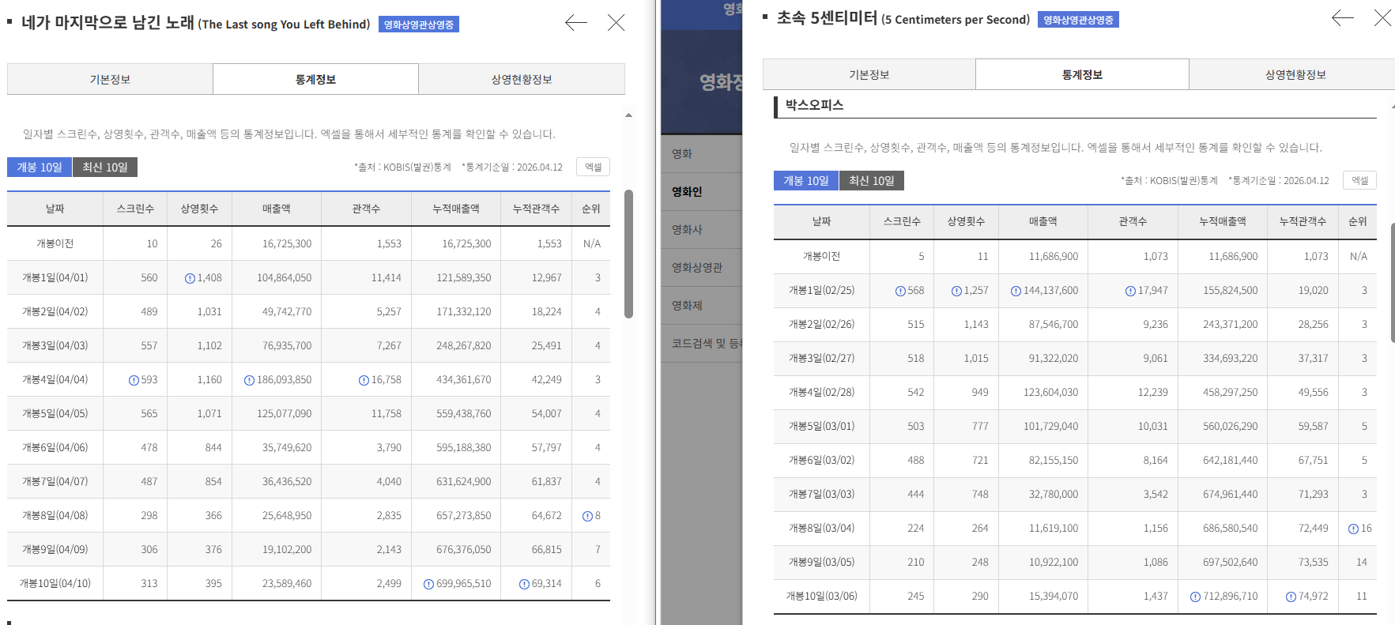This screenshot has width=1395, height=625.
Task: Click the marker icon beside 699,965,510
Action: click(x=428, y=584)
